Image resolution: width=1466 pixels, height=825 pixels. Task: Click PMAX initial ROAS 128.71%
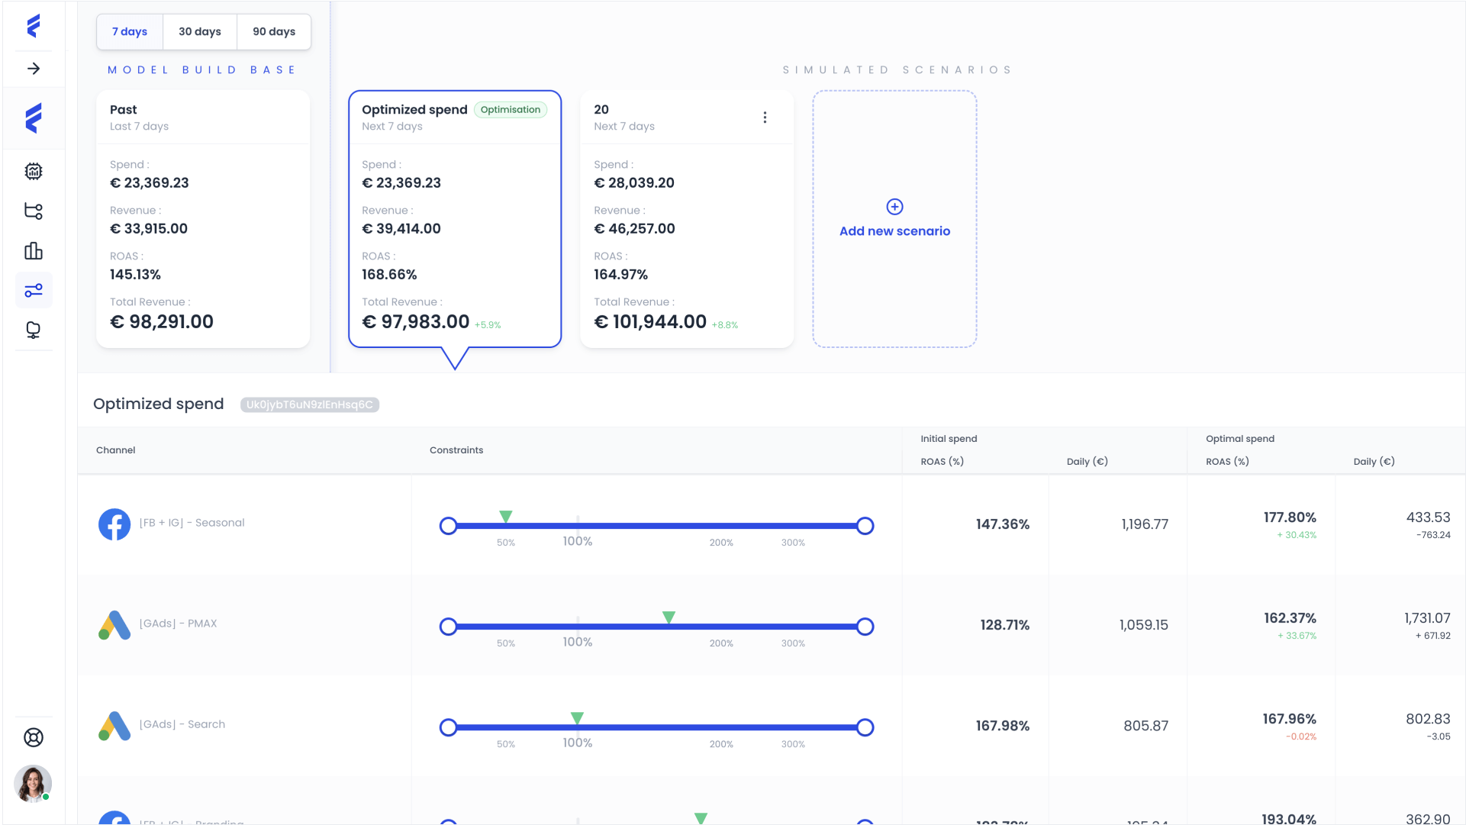coord(1005,625)
